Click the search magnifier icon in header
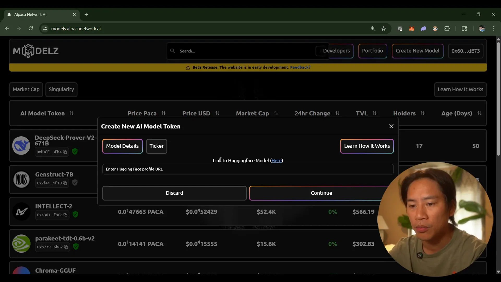 [172, 51]
